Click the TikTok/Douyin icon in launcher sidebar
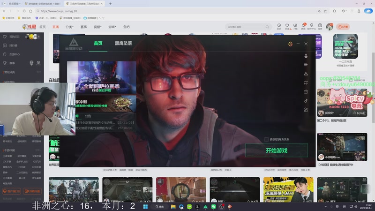Screen dimensions: 375x211 306,101
